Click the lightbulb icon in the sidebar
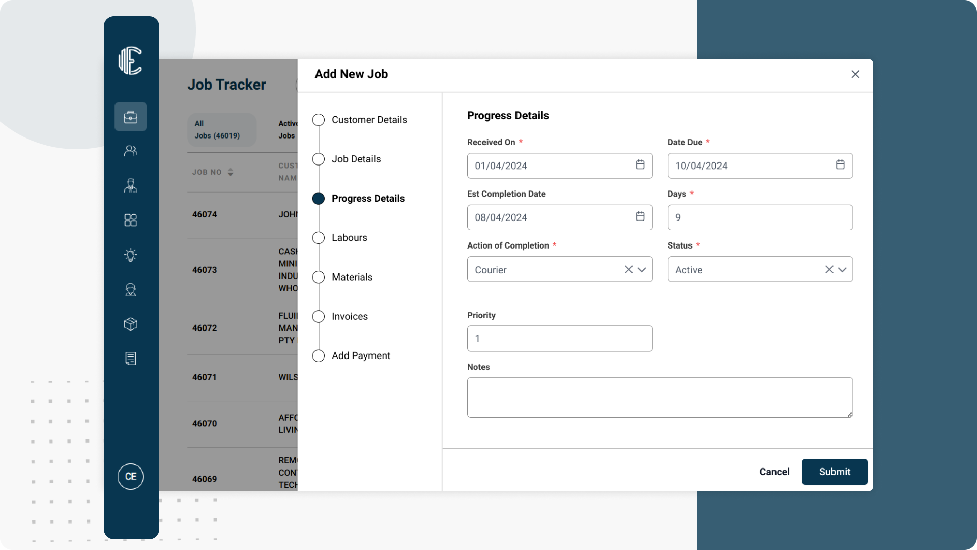977x550 pixels. pyautogui.click(x=131, y=255)
